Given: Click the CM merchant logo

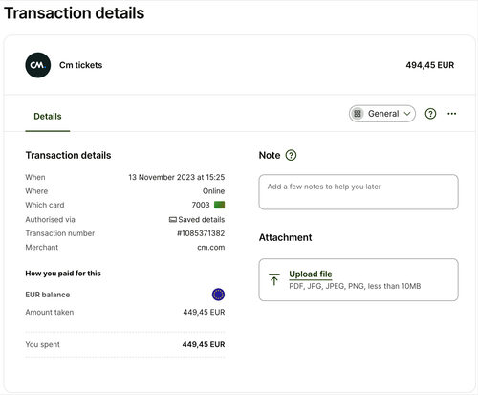Looking at the screenshot, I should click(x=38, y=65).
